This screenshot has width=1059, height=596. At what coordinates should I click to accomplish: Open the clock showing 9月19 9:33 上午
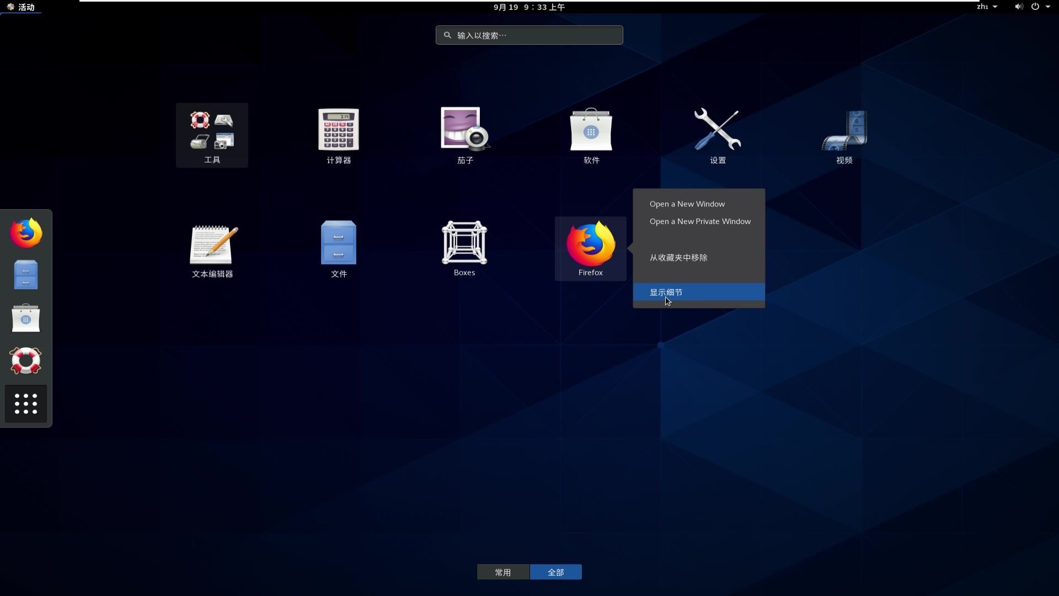click(529, 7)
